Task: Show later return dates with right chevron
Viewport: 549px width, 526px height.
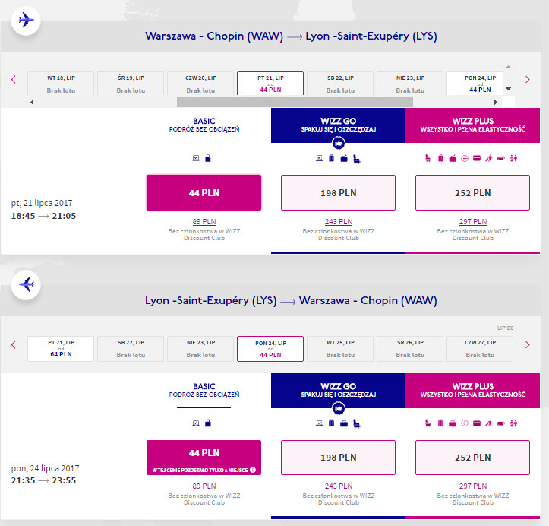Action: pos(527,344)
